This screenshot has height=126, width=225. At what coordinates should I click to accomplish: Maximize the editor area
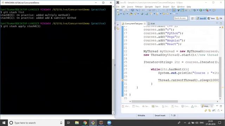click(x=221, y=23)
